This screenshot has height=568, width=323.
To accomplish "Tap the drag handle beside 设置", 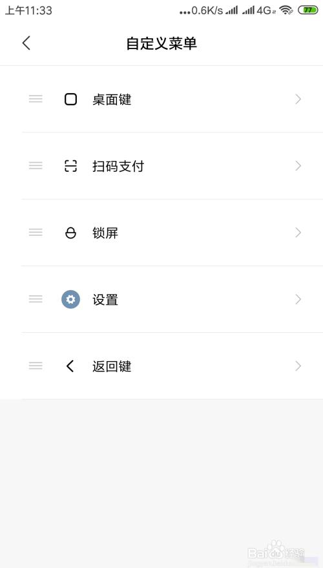I will [x=36, y=299].
